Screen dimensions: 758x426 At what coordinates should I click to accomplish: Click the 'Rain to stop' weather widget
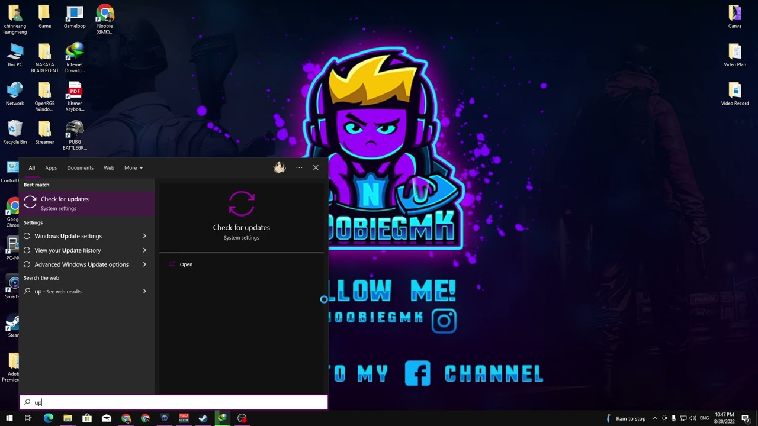pos(627,418)
